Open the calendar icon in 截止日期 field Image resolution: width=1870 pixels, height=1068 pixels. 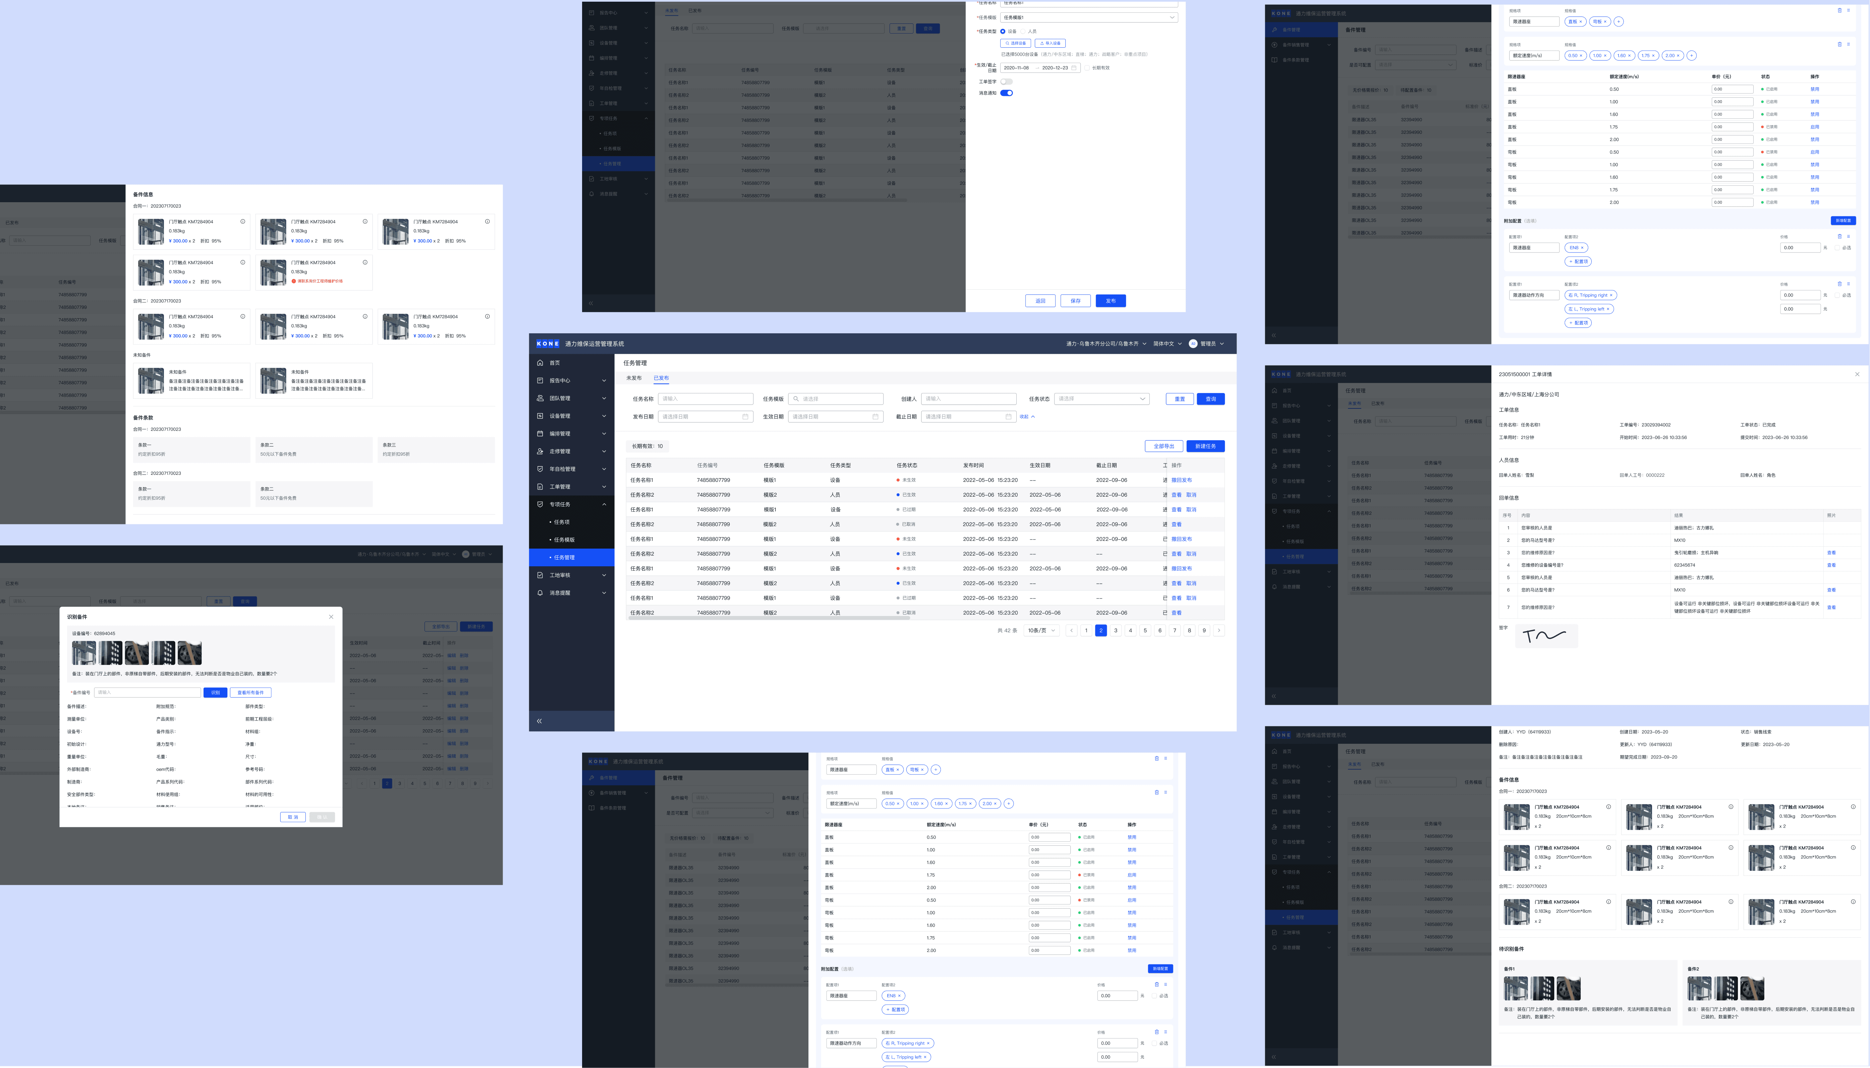[1008, 416]
